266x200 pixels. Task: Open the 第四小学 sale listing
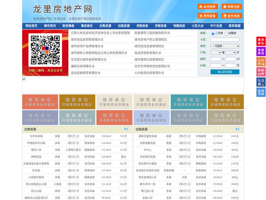click(x=36, y=150)
